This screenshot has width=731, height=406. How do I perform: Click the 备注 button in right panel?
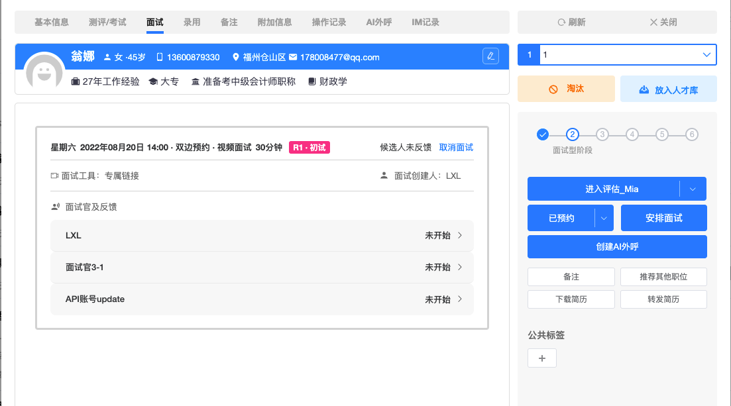pyautogui.click(x=571, y=277)
